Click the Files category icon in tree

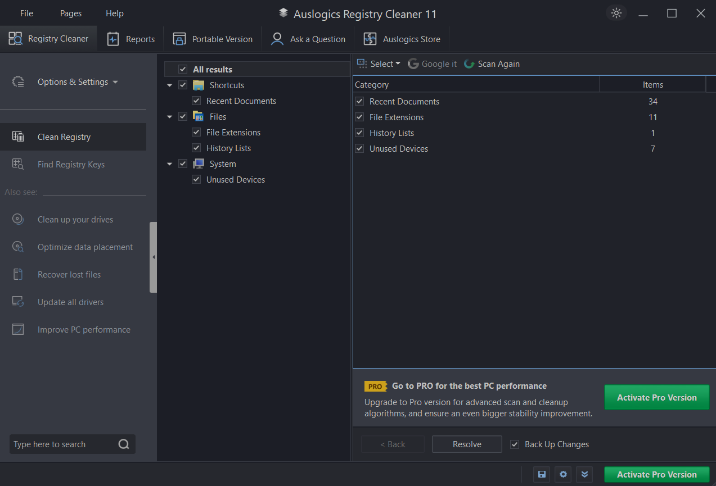[199, 117]
